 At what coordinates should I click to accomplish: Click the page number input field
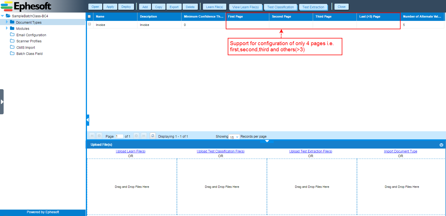coord(119,136)
